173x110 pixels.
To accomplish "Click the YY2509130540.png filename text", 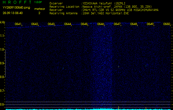I will [x=16, y=8].
